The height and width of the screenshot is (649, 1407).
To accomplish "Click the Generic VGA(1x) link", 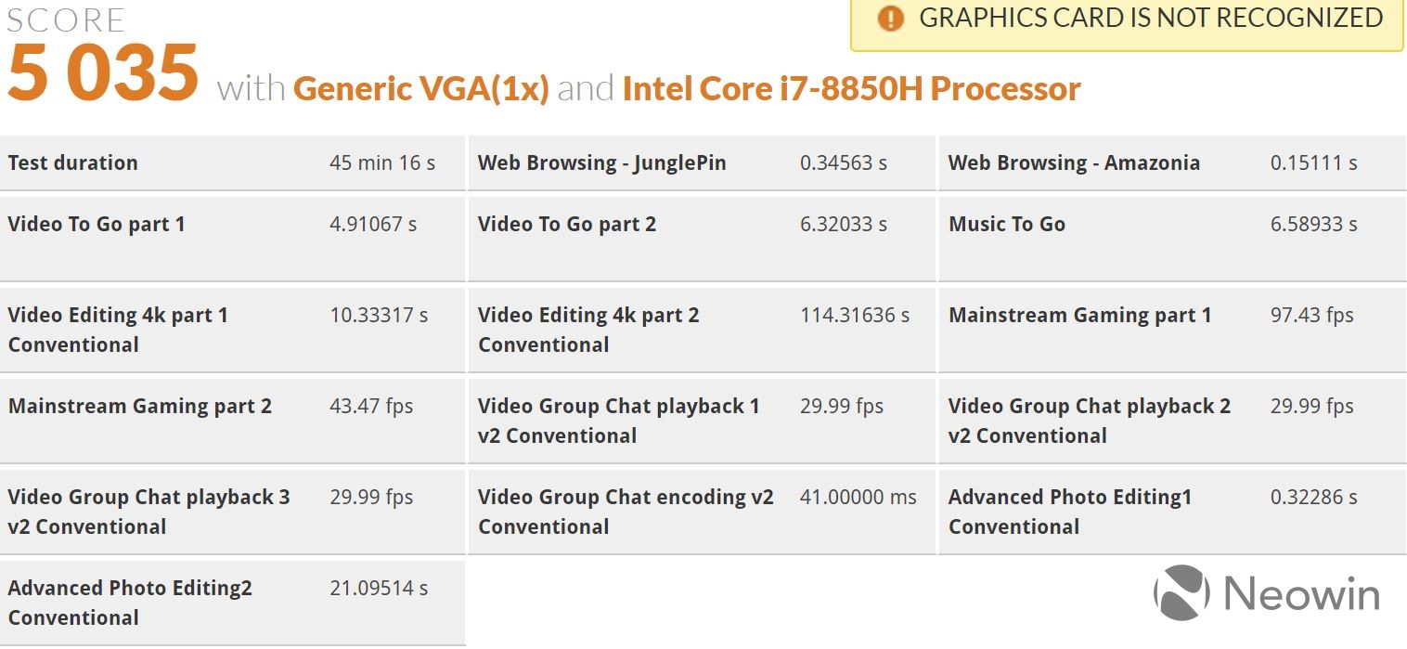I will click(x=421, y=89).
